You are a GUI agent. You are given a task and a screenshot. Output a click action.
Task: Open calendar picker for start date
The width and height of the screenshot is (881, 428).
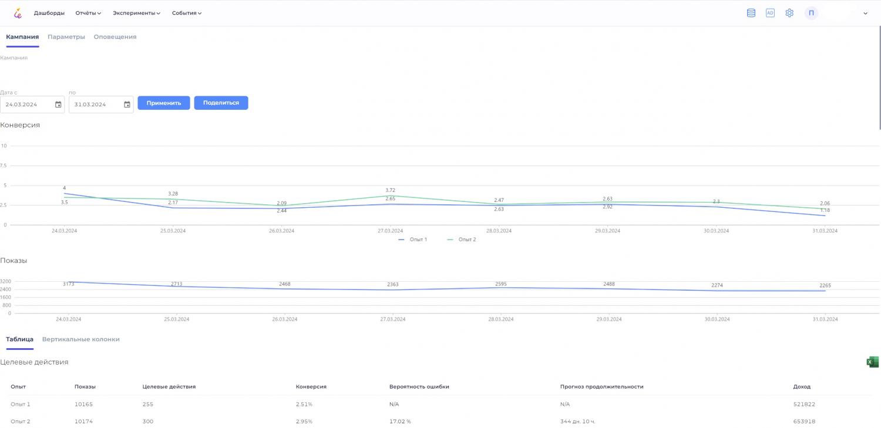(x=58, y=105)
